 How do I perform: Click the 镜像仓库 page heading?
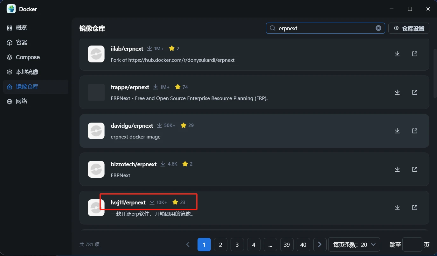pyautogui.click(x=92, y=28)
